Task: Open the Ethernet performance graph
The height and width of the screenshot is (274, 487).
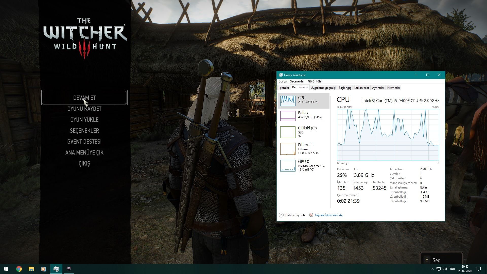Action: click(288, 149)
